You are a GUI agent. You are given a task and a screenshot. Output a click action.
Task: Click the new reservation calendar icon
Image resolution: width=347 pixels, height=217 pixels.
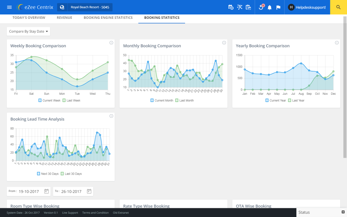(231, 7)
